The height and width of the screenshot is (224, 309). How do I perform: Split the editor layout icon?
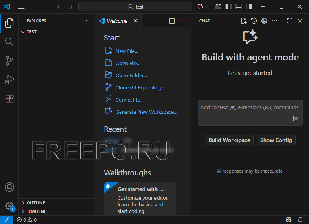coord(172,21)
